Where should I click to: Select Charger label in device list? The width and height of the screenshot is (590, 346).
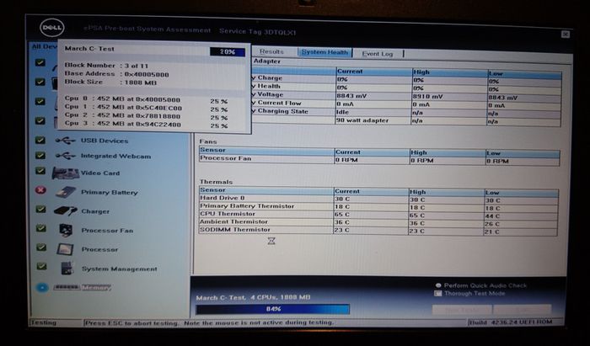click(95, 211)
